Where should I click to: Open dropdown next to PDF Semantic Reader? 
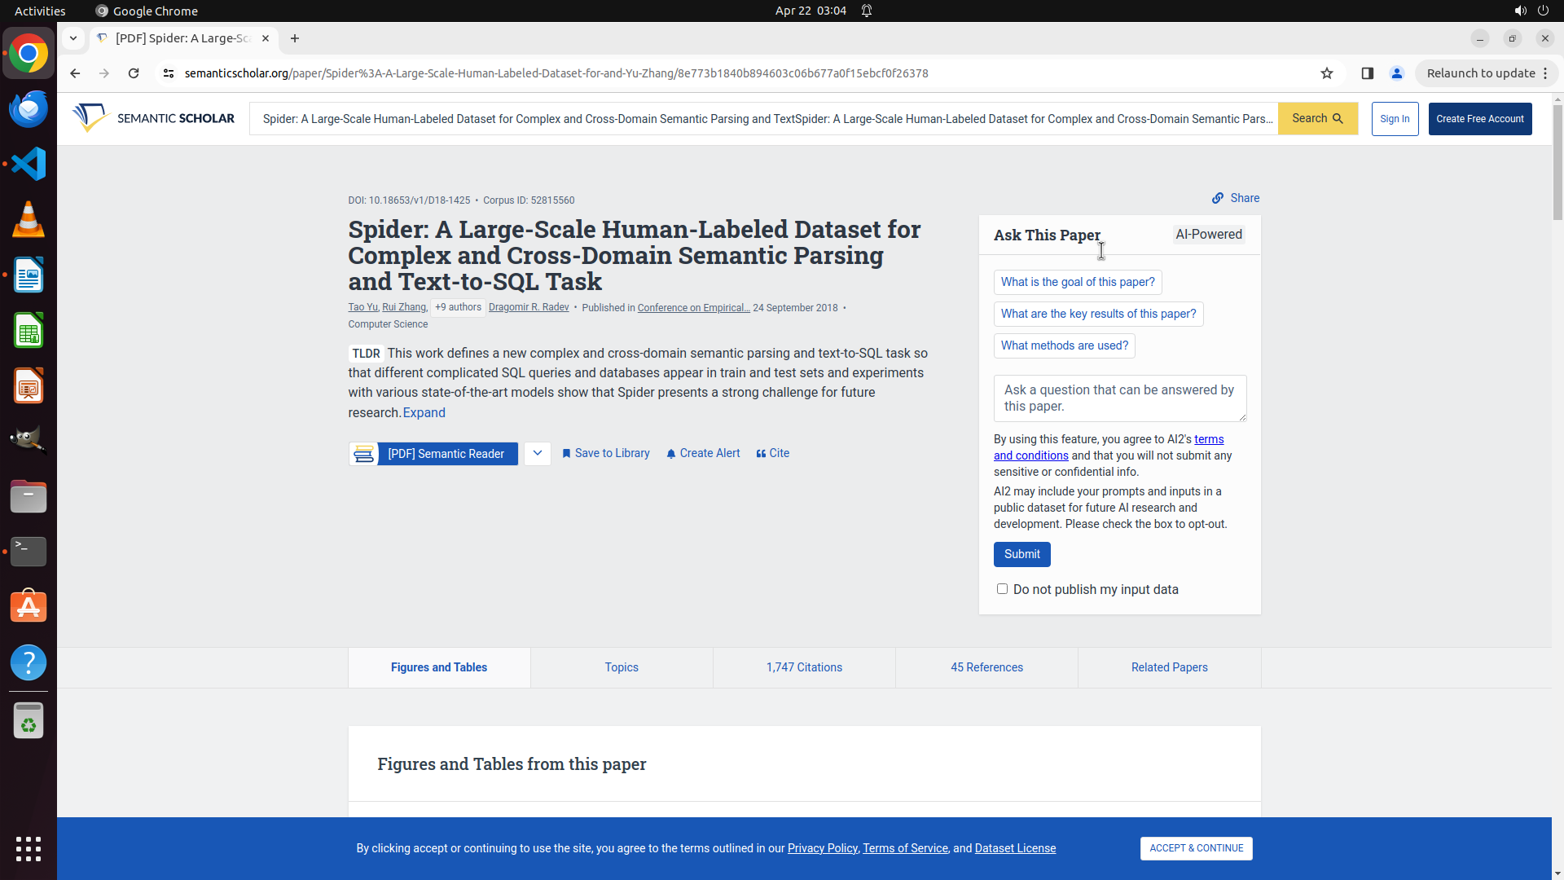(538, 453)
